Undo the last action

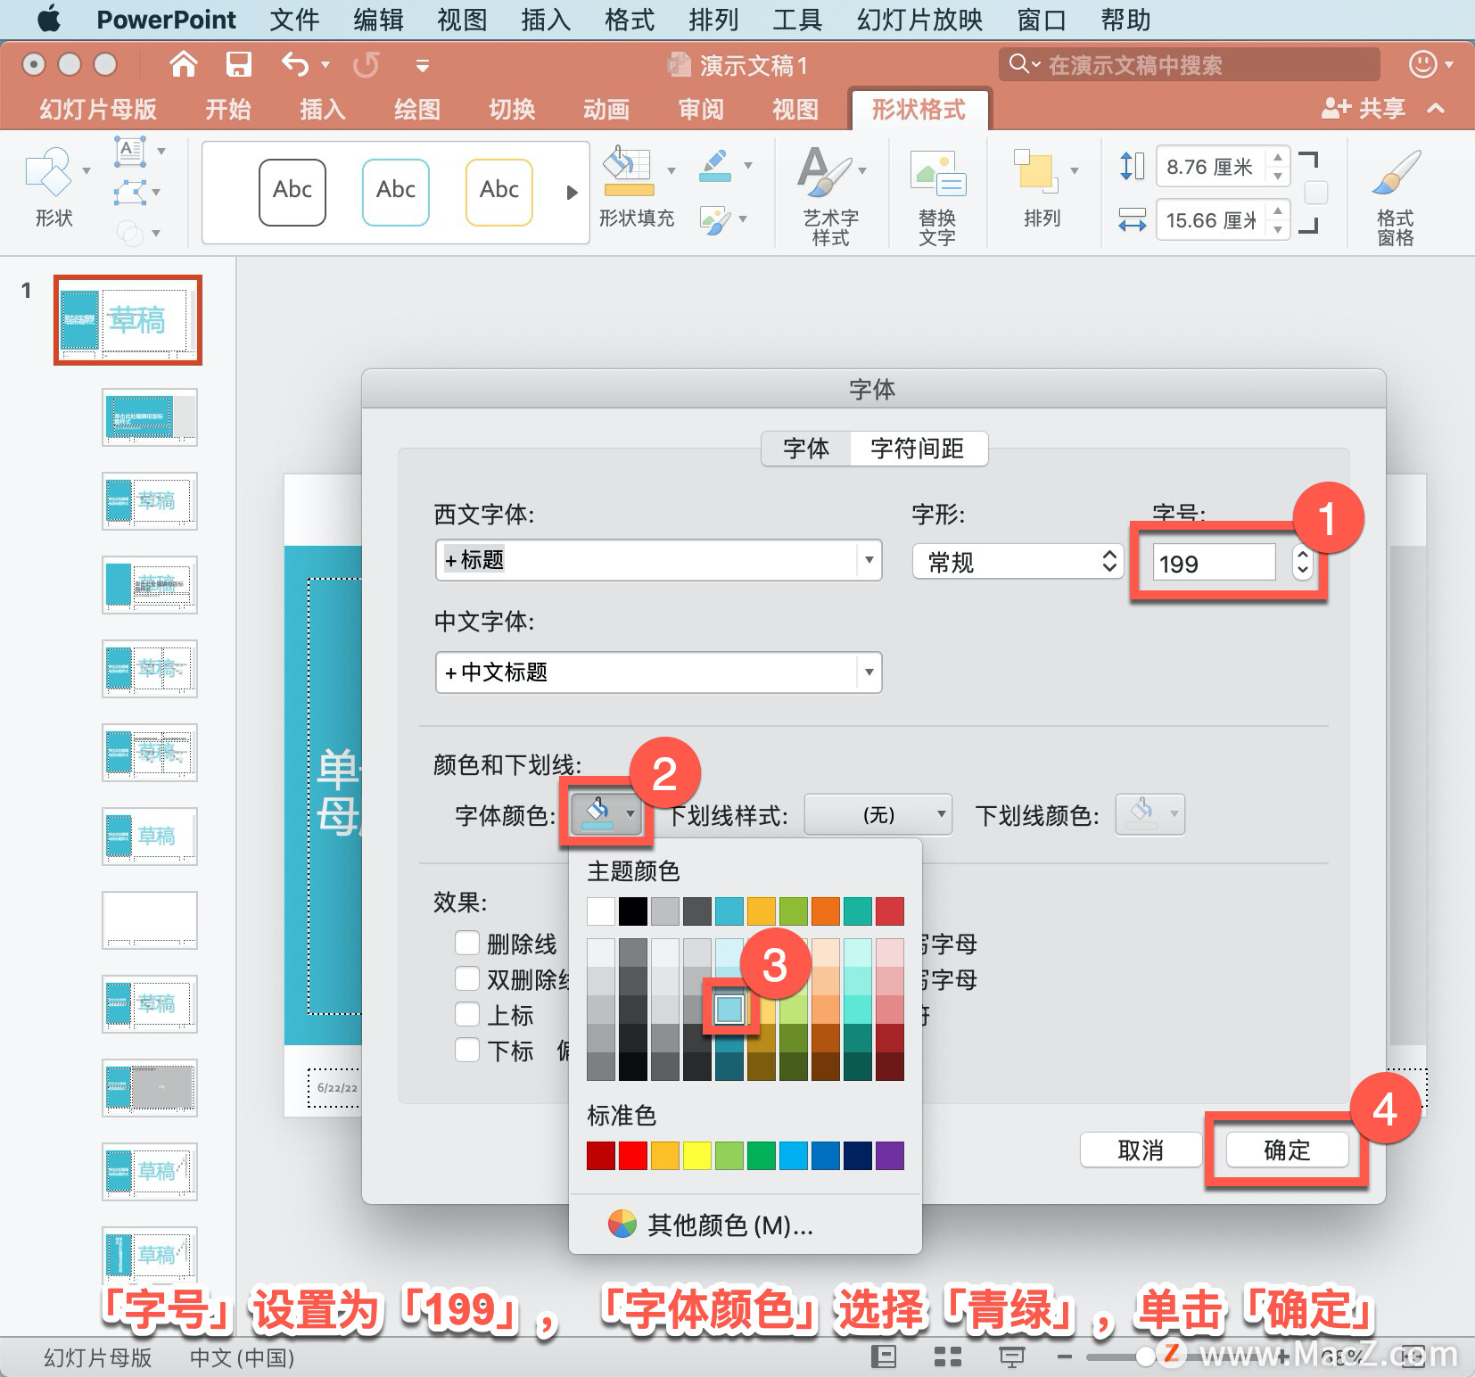[x=295, y=64]
